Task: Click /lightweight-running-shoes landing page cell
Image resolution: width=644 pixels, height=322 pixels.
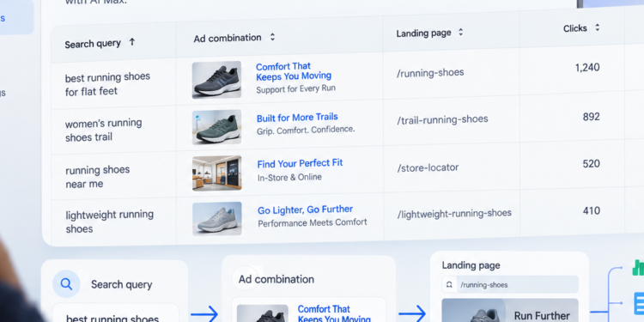Action: [x=454, y=214]
